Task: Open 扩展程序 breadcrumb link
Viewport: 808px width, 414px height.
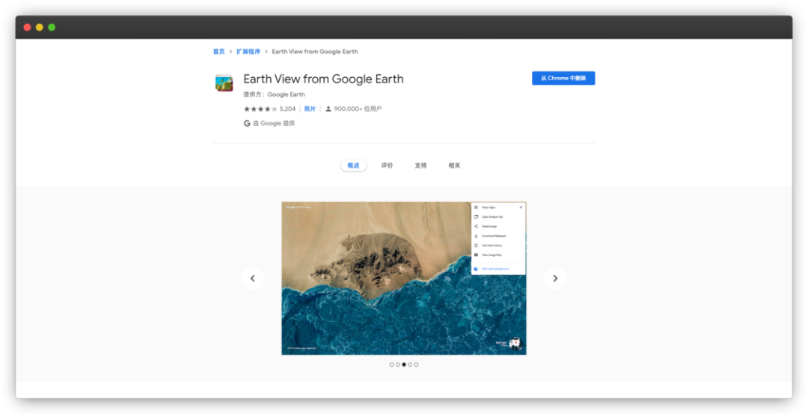Action: pos(248,52)
